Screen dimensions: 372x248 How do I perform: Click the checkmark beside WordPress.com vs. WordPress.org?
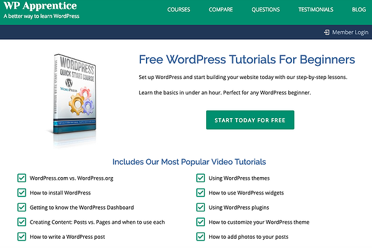(22, 178)
